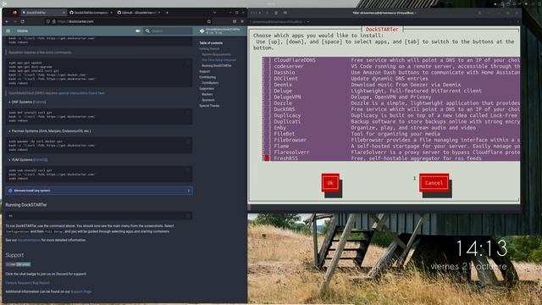Switch to the first DockSTARTer browser tab
This screenshot has height=305, width=542.
pos(43,13)
